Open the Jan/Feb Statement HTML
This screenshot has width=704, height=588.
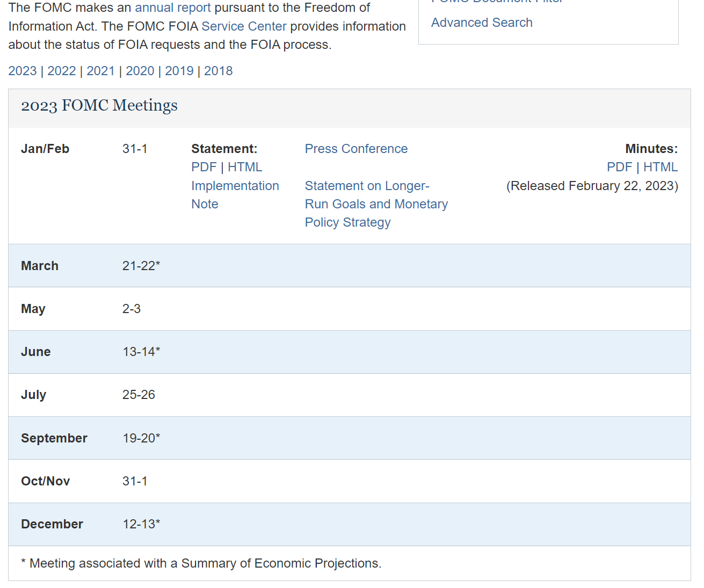245,167
